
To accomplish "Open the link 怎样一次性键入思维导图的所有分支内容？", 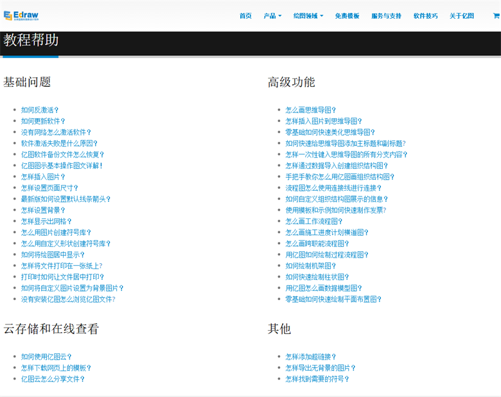I will tap(346, 155).
